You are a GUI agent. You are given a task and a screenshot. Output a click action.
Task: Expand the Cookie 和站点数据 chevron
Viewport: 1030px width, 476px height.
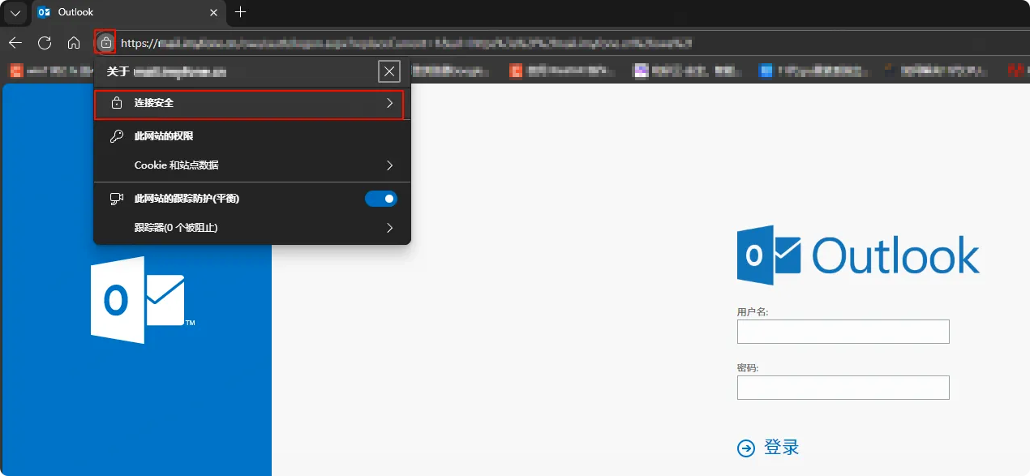[389, 165]
